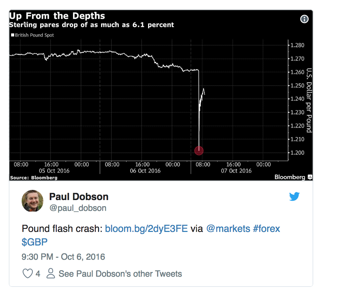Like the tweet with the heart icon
Viewport: 343px width, 295px height.
pos(27,274)
